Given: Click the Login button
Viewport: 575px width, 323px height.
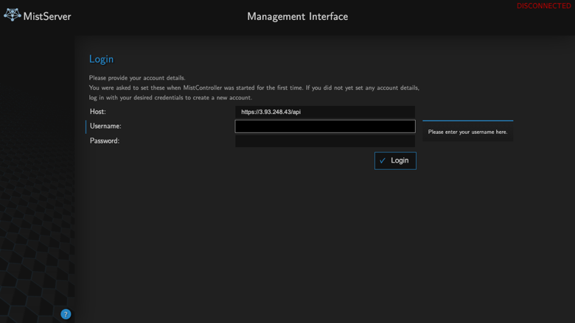Looking at the screenshot, I should point(395,160).
